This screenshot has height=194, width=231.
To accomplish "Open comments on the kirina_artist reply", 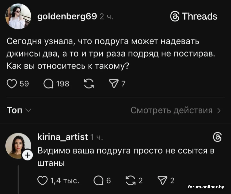I will [x=98, y=181].
